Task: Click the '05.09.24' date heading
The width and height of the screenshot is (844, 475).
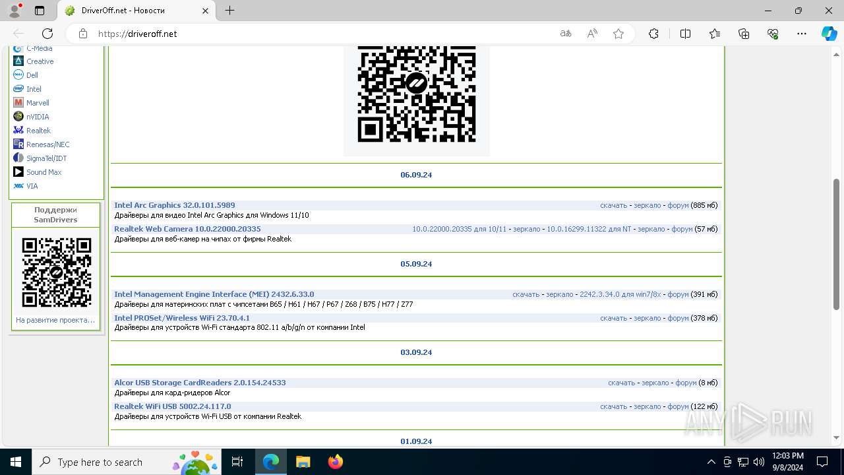Action: coord(416,264)
